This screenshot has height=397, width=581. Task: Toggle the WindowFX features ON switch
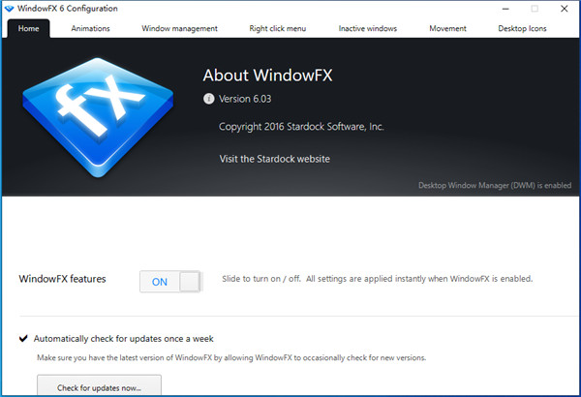[x=170, y=282]
